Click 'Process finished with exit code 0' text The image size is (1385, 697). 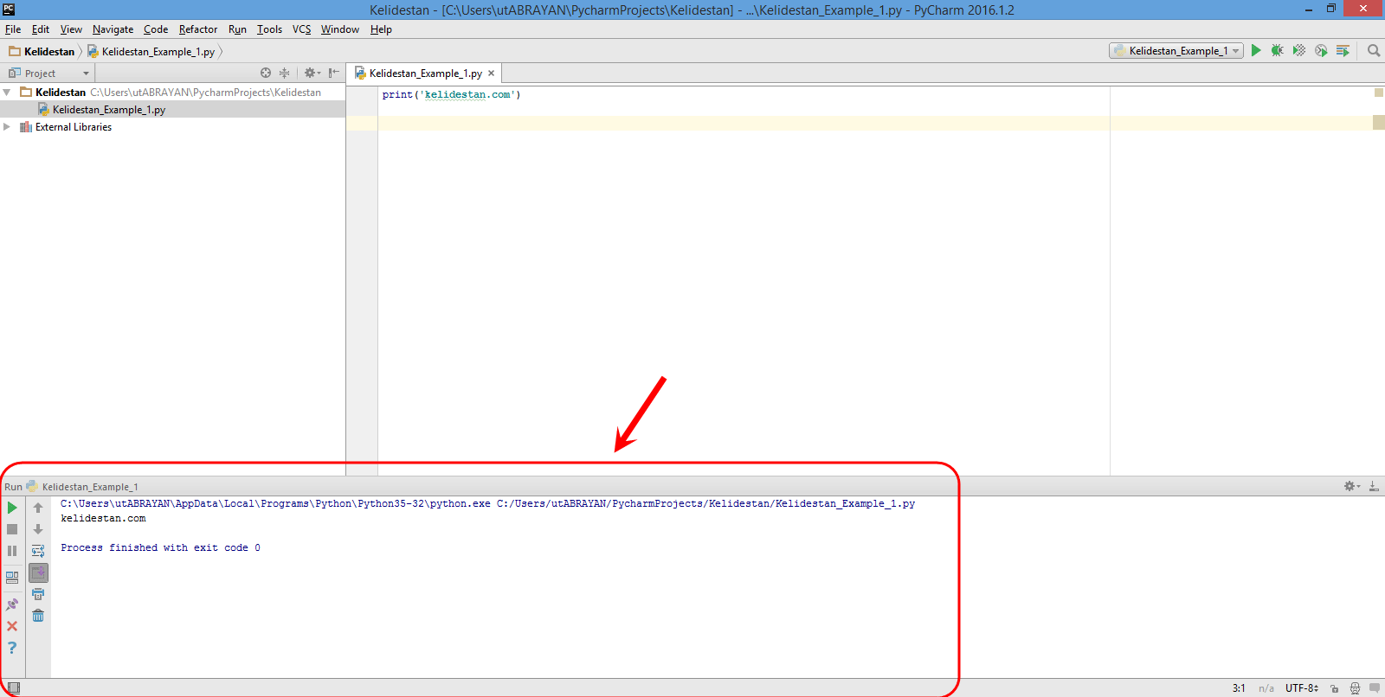160,547
